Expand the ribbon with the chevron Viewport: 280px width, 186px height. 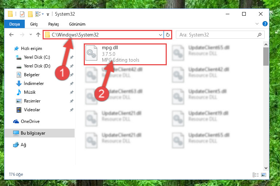pos(257,24)
